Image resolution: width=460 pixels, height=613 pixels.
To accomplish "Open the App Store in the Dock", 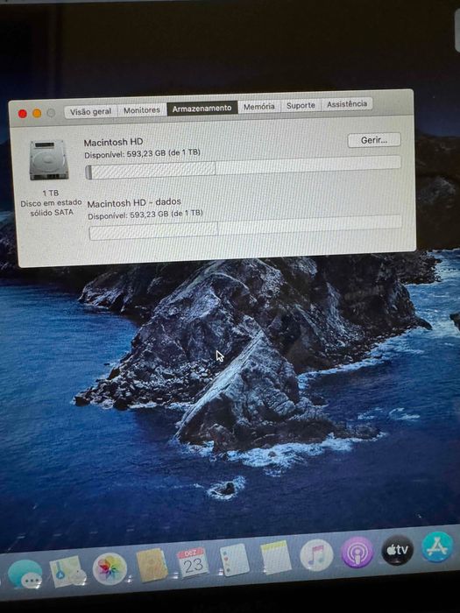I will (437, 547).
